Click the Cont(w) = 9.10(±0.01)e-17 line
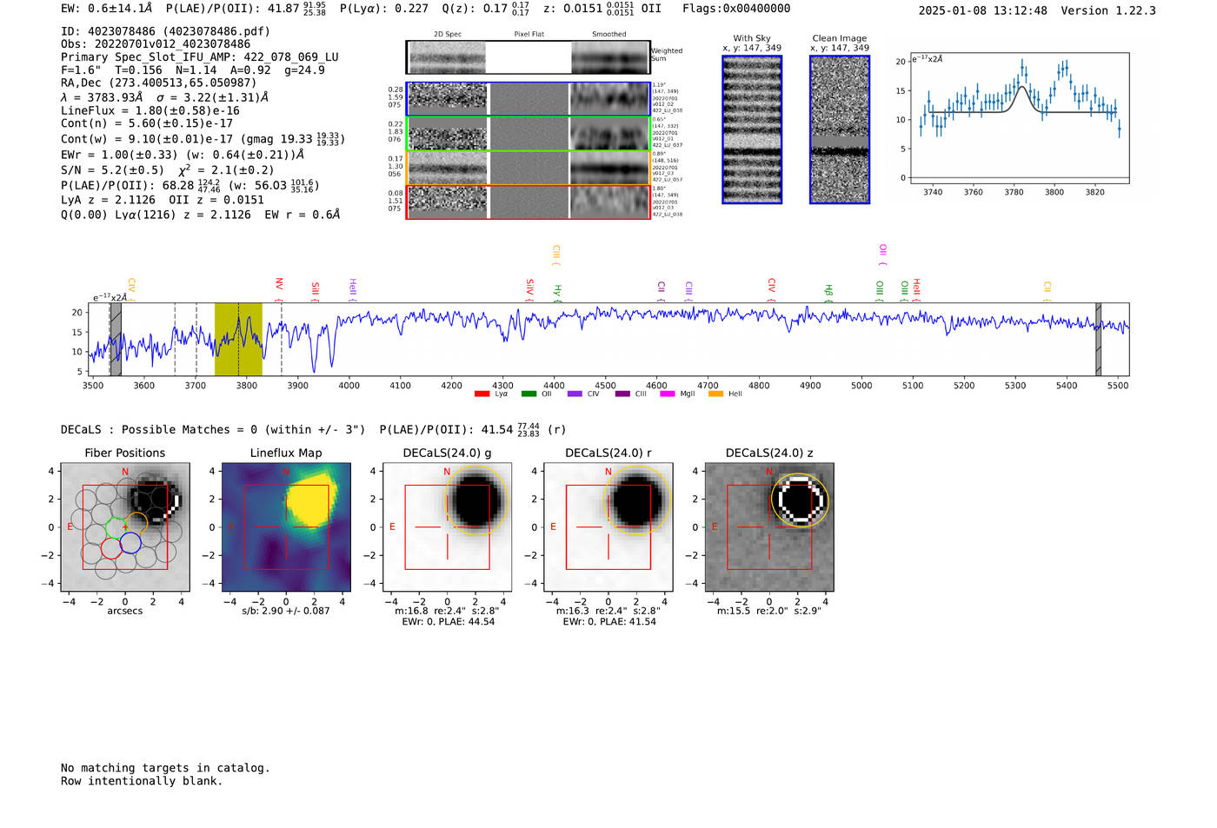1217x828 pixels. (203, 138)
